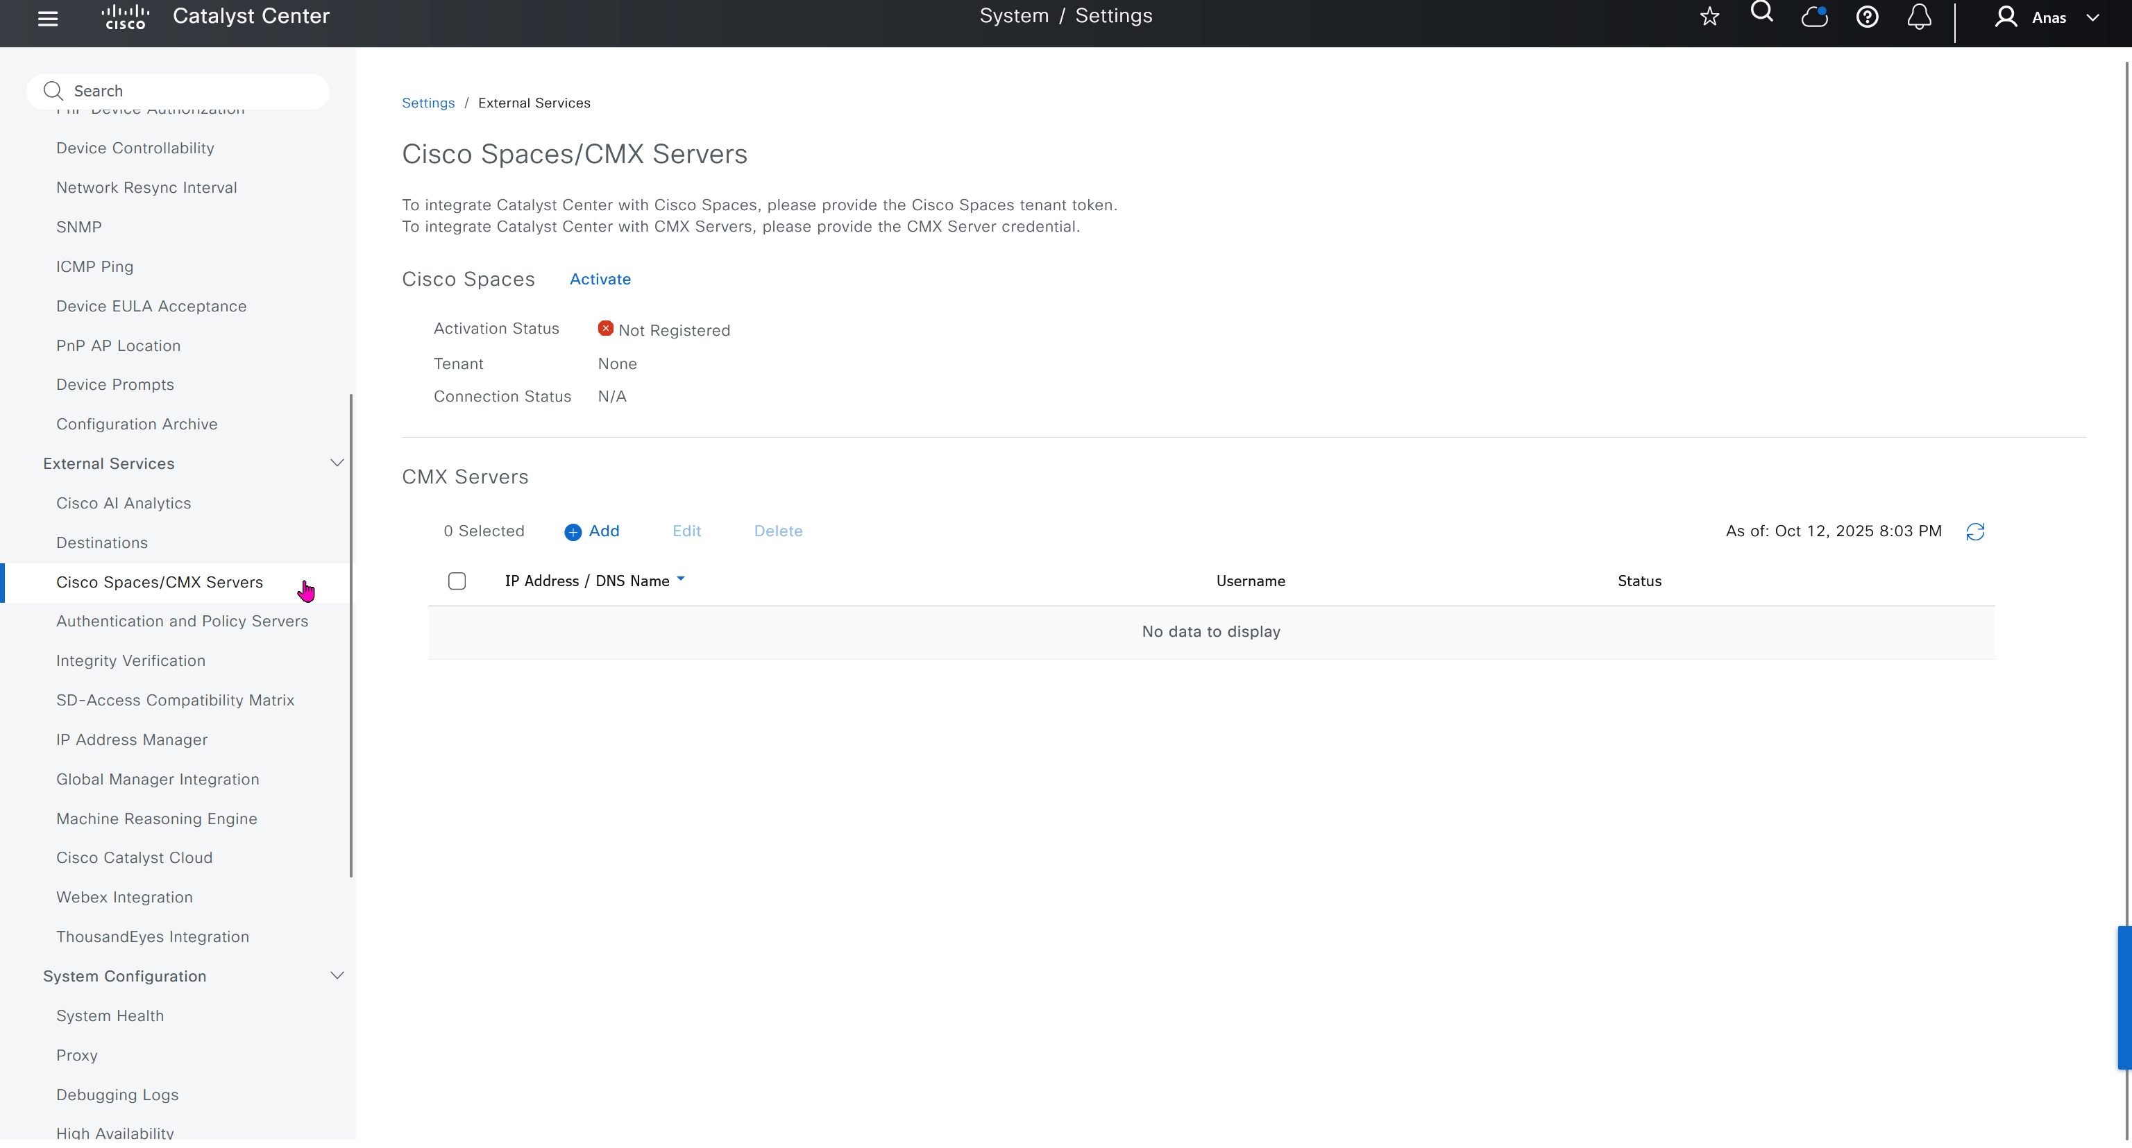This screenshot has width=2132, height=1148.
Task: Click the Activate link for Cisco Spaces
Action: [600, 280]
